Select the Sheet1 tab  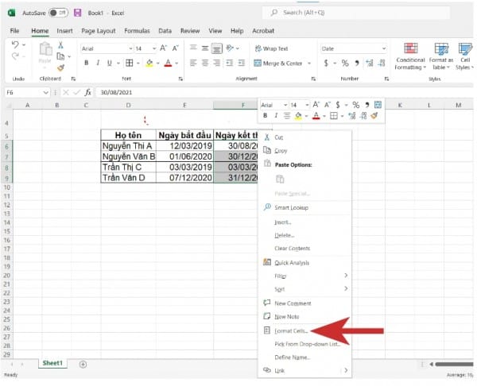[x=52, y=363]
